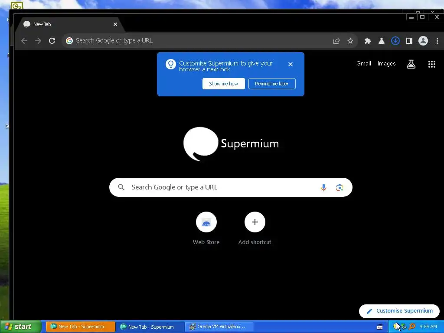The width and height of the screenshot is (444, 333).
Task: Open the Extensions puzzle icon
Action: (x=368, y=41)
